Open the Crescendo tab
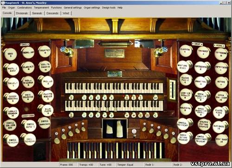 [52, 13]
